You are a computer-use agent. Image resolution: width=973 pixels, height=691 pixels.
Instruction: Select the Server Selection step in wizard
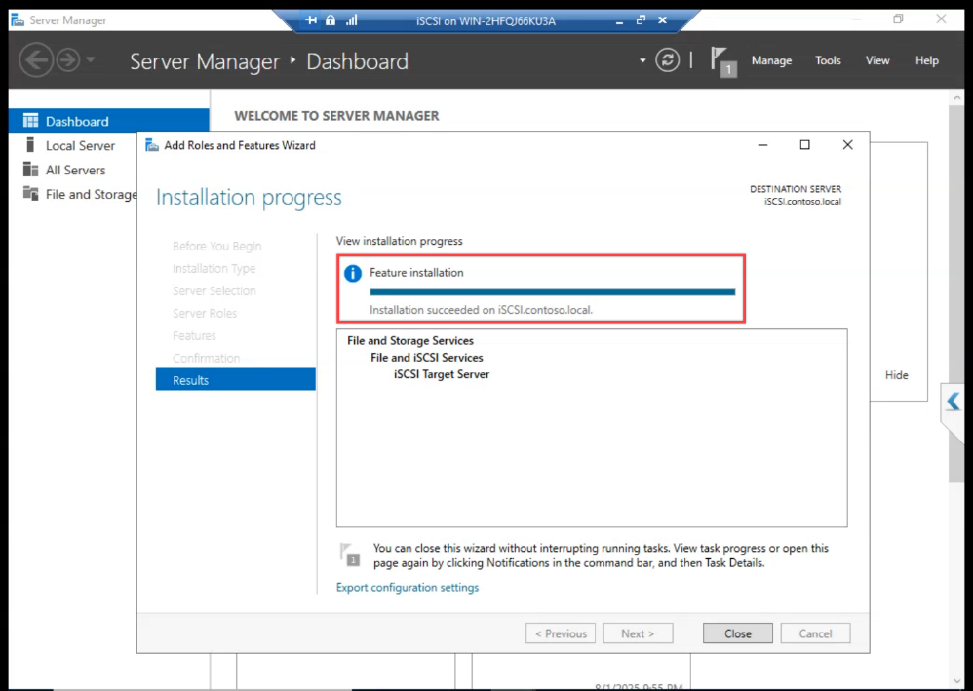[214, 290]
